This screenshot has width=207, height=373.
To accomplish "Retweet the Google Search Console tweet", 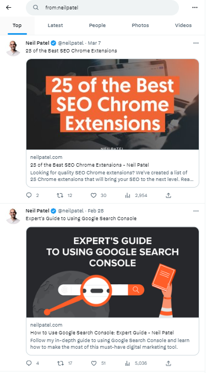I will click(x=60, y=363).
